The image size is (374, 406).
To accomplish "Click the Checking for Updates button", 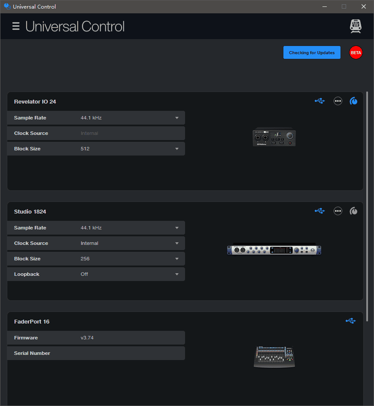I will [312, 52].
